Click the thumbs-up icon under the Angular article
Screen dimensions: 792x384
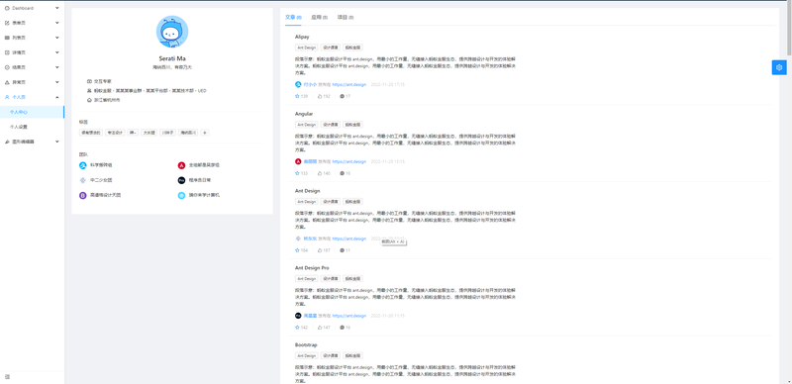320,173
